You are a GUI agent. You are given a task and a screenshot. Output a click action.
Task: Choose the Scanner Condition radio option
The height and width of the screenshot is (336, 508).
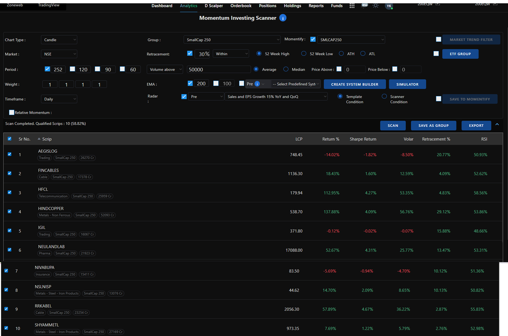click(384, 96)
